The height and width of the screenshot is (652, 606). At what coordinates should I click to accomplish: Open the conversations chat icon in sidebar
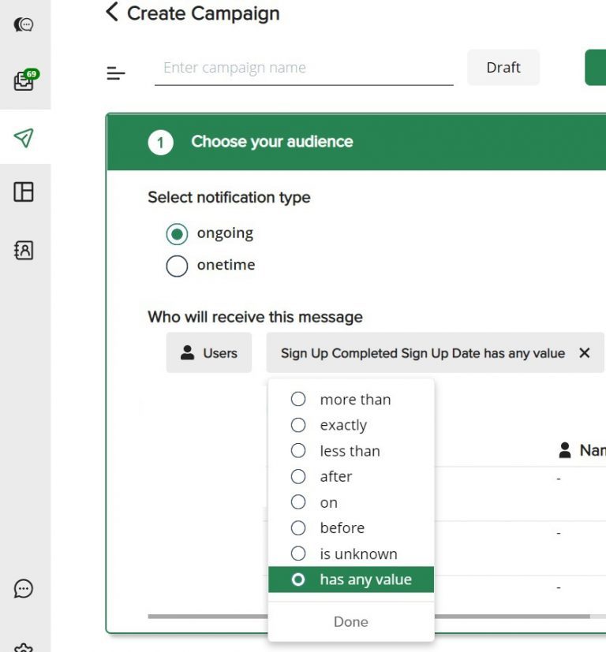click(24, 24)
